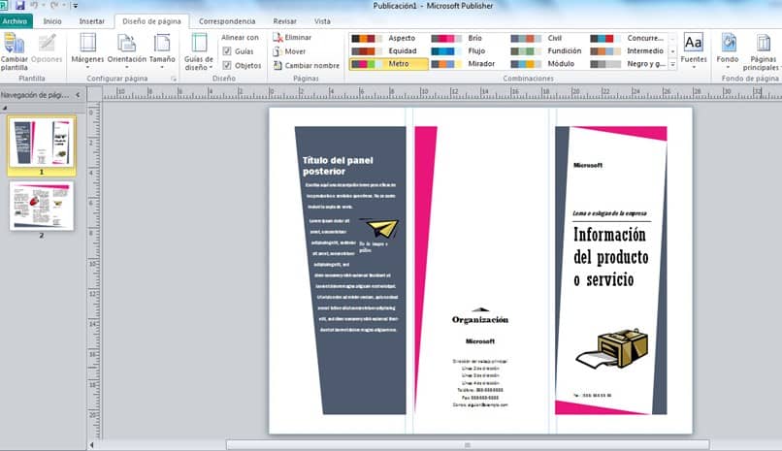The width and height of the screenshot is (782, 451).
Task: Click the Mover page button
Action: [289, 51]
